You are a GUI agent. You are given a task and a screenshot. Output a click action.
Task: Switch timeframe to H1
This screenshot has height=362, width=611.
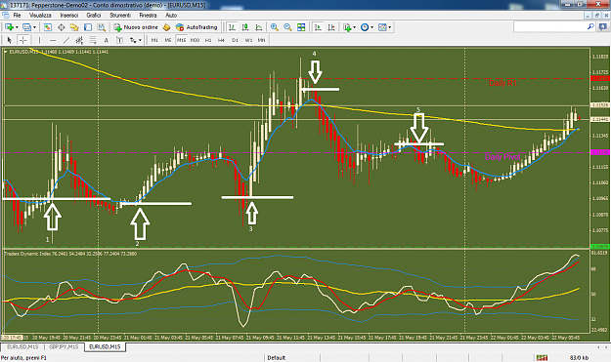click(x=208, y=40)
